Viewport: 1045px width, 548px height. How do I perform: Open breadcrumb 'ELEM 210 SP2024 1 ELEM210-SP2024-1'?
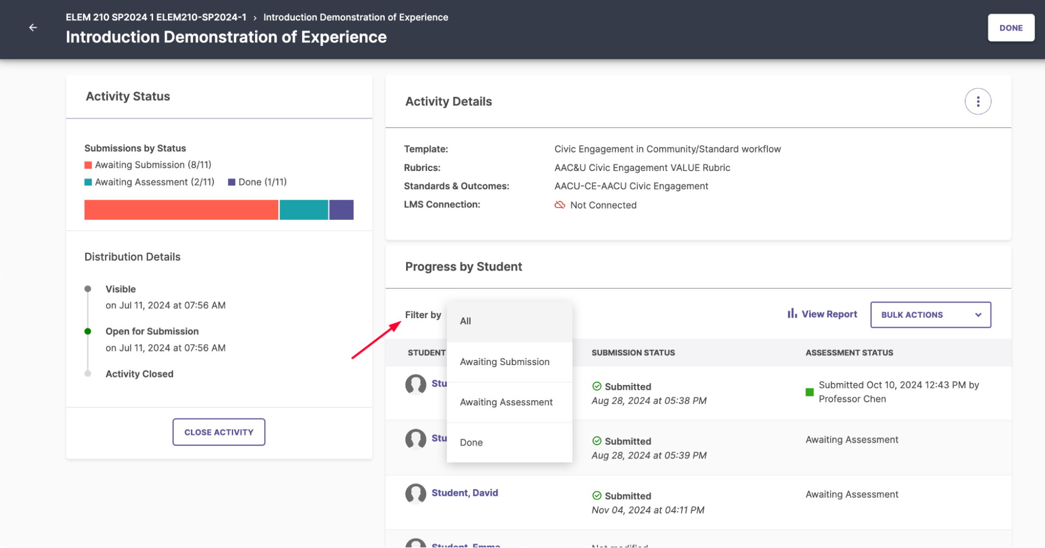pyautogui.click(x=156, y=17)
